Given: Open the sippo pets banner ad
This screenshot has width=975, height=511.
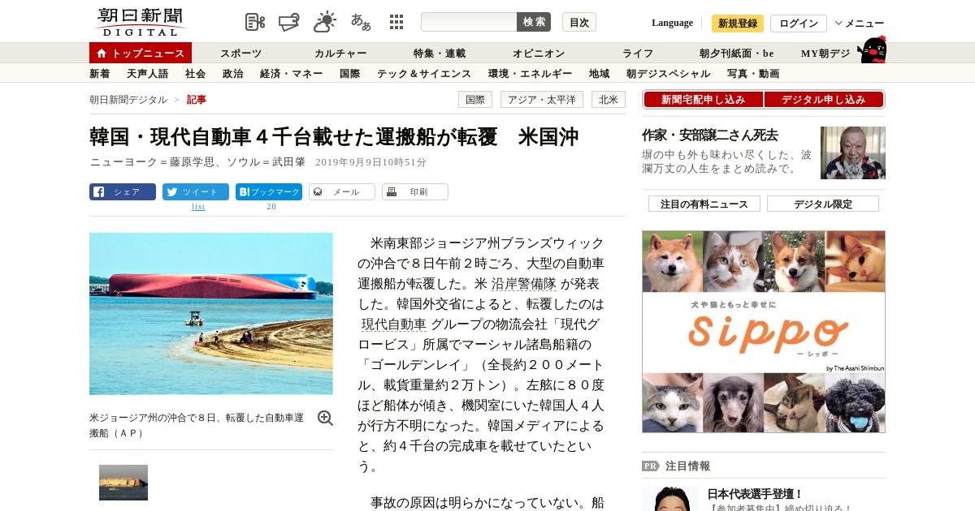Looking at the screenshot, I should point(764,332).
